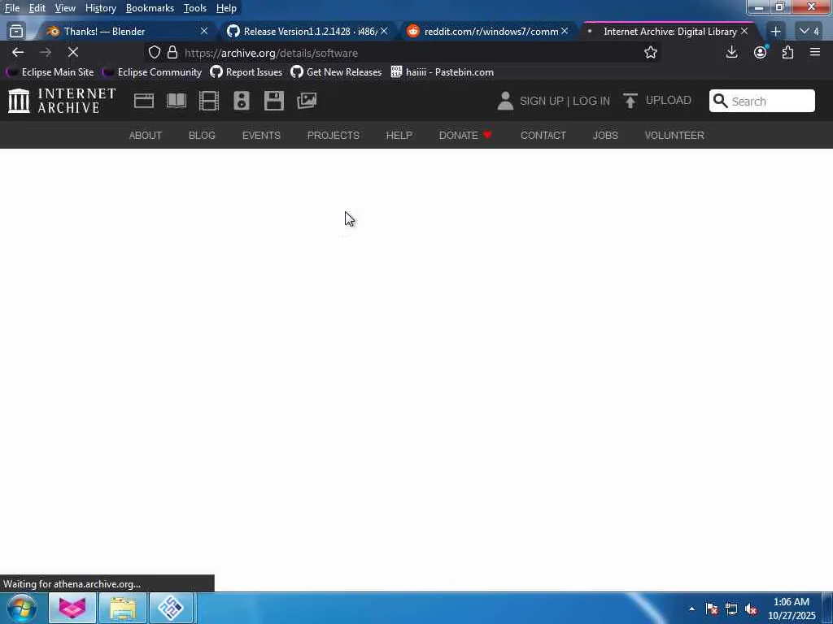Viewport: 833px width, 624px height.
Task: Open the History menu
Action: point(100,8)
